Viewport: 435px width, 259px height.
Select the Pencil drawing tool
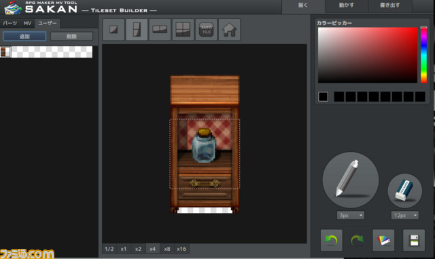click(x=351, y=180)
